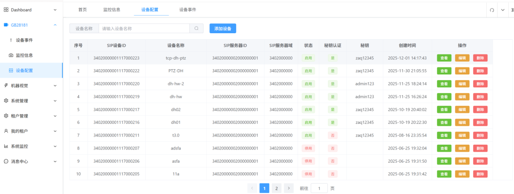This screenshot has width=514, height=194.
Task: Collapse the GB28181 menu chevron
Action: click(55, 25)
